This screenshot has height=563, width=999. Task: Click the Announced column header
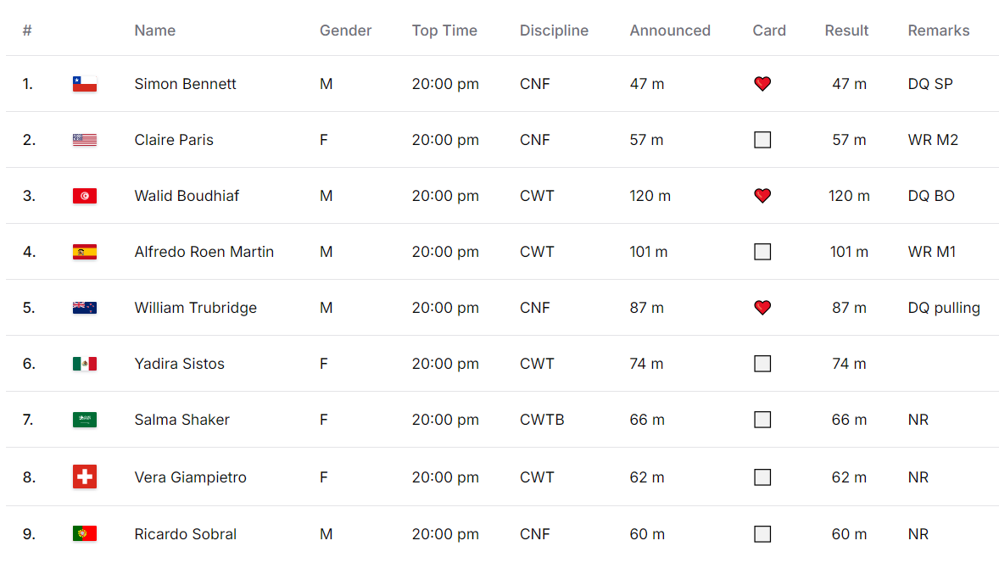pyautogui.click(x=670, y=31)
